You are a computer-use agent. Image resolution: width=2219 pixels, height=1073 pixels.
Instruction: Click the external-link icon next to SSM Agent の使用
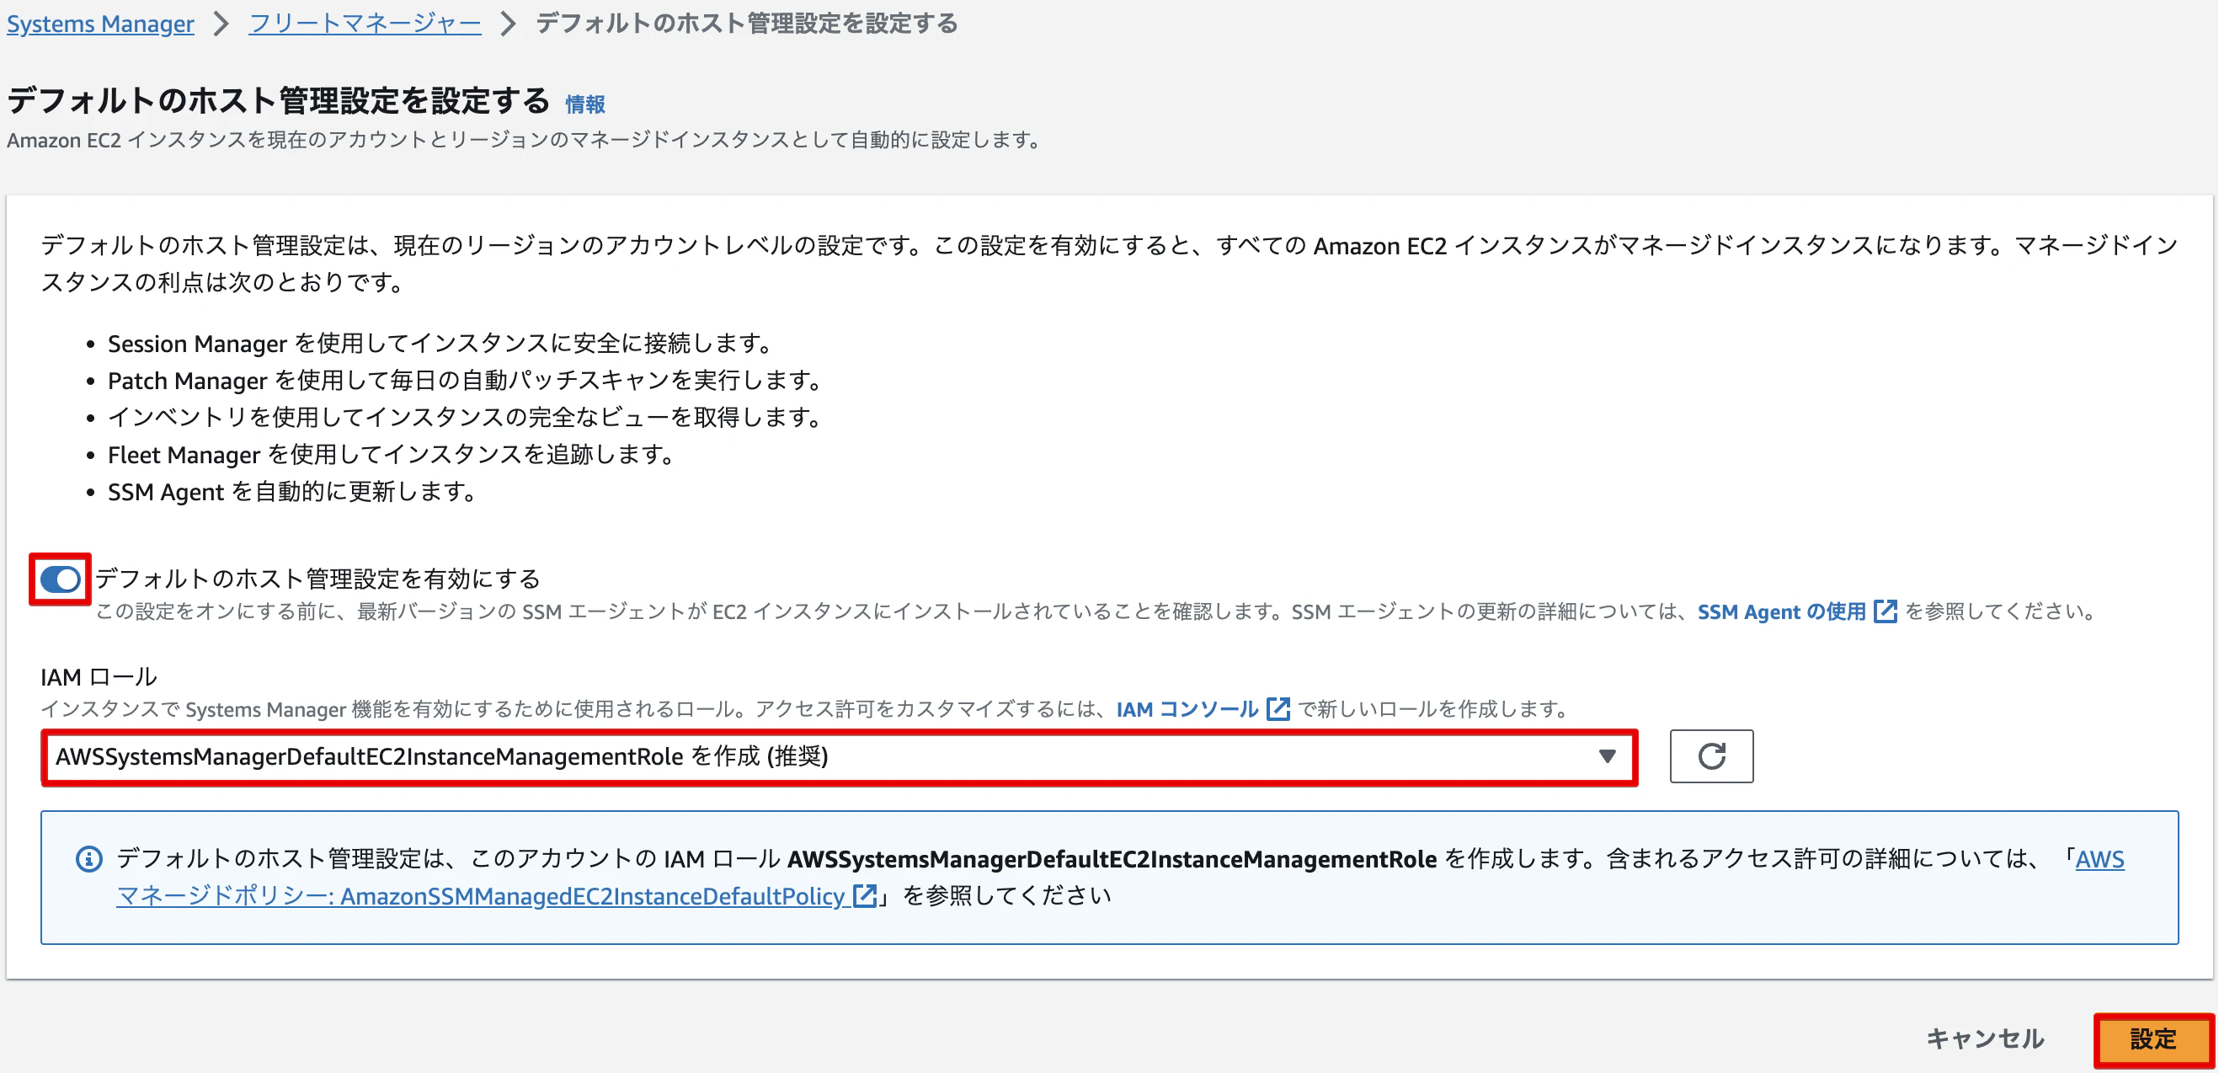coord(1885,611)
